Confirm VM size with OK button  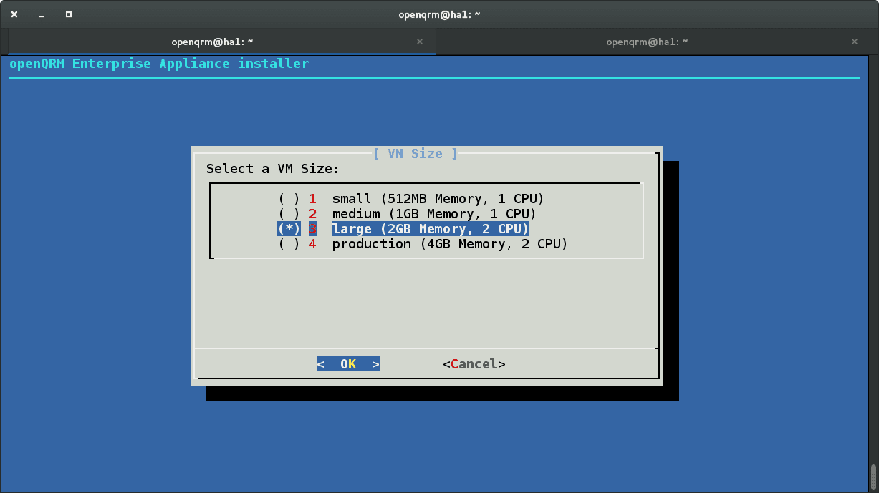(348, 364)
